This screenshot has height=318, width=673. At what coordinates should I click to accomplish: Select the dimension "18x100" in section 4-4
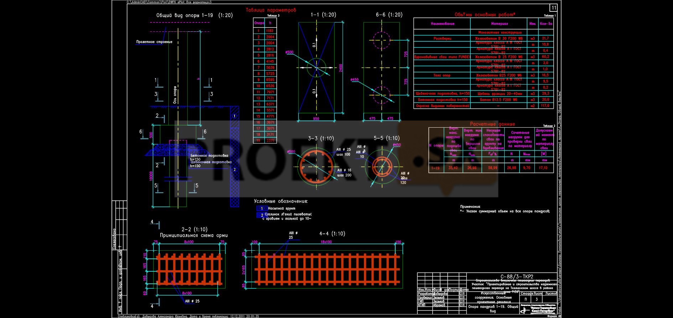pyautogui.click(x=326, y=242)
